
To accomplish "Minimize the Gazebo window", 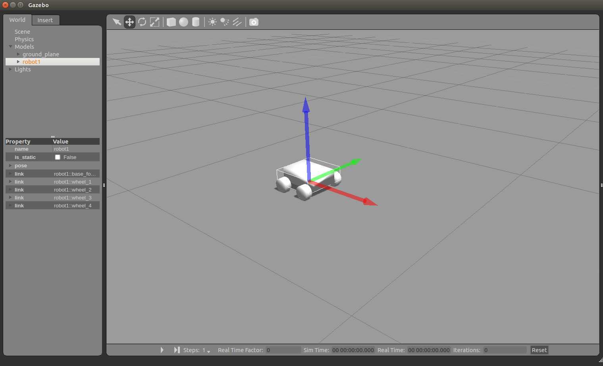I will (x=13, y=5).
